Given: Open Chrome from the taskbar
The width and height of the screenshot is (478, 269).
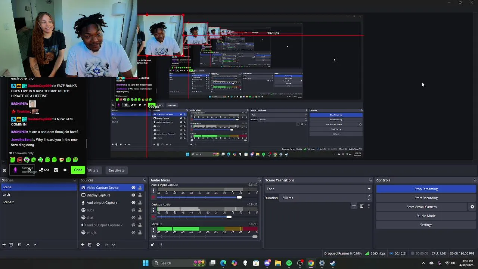Looking at the screenshot, I should (311, 263).
